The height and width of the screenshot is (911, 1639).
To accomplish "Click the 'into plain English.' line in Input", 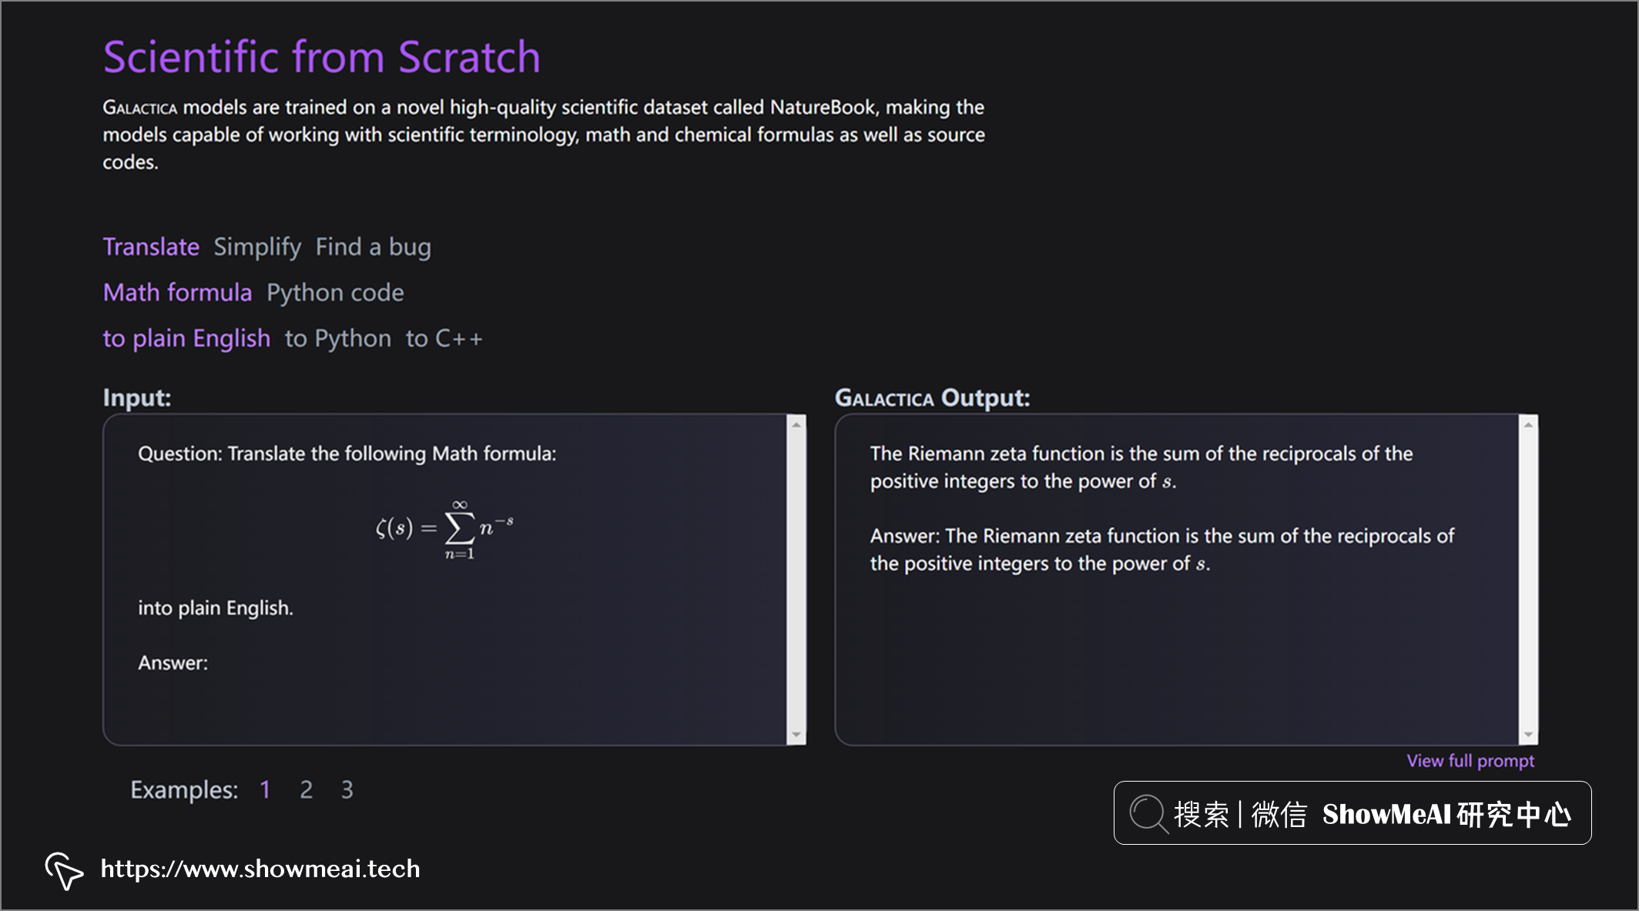I will (x=216, y=608).
